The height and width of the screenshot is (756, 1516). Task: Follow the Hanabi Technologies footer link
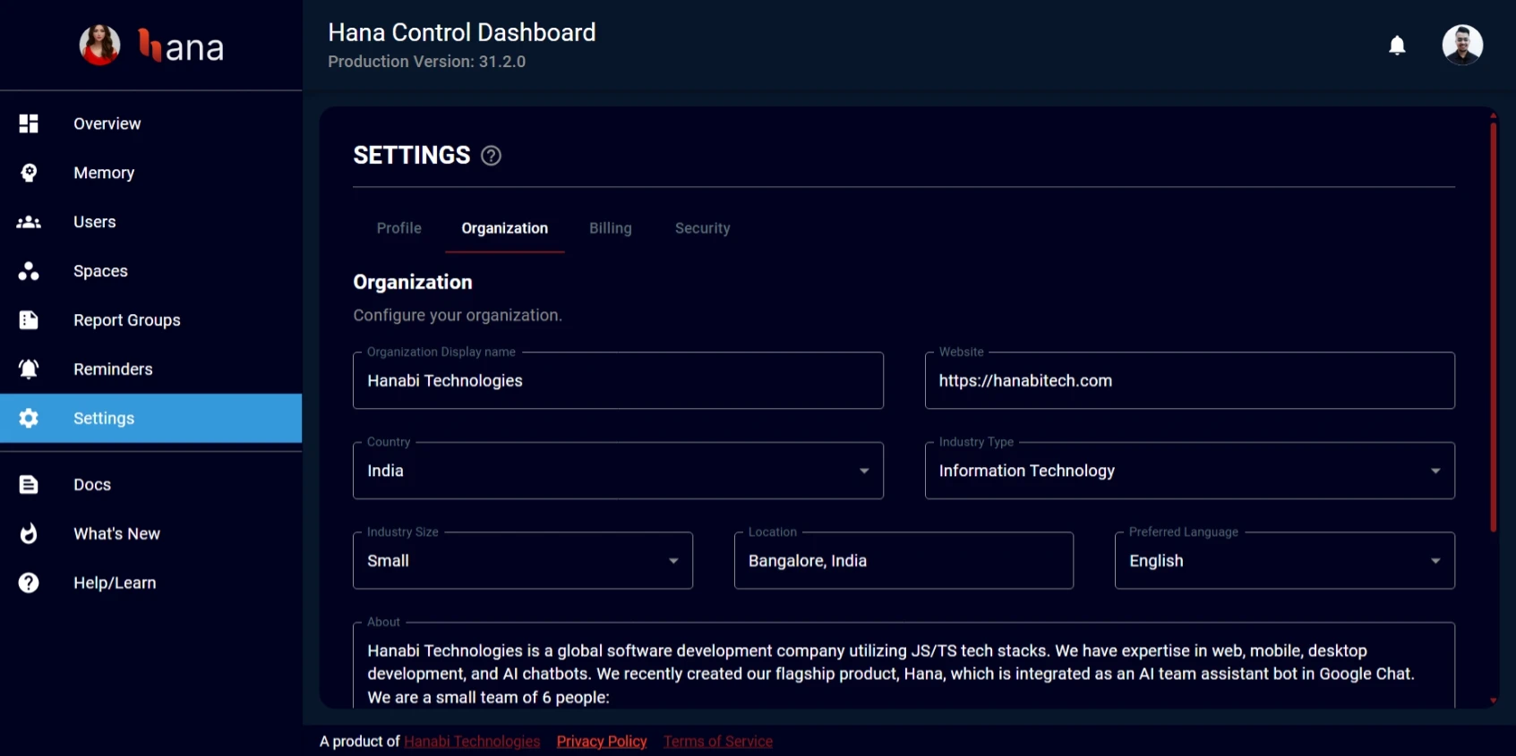472,742
